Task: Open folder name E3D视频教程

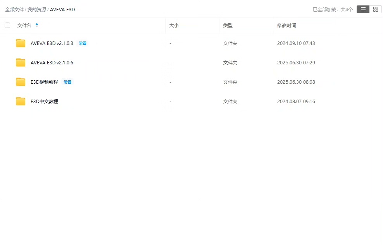Action: click(x=44, y=82)
